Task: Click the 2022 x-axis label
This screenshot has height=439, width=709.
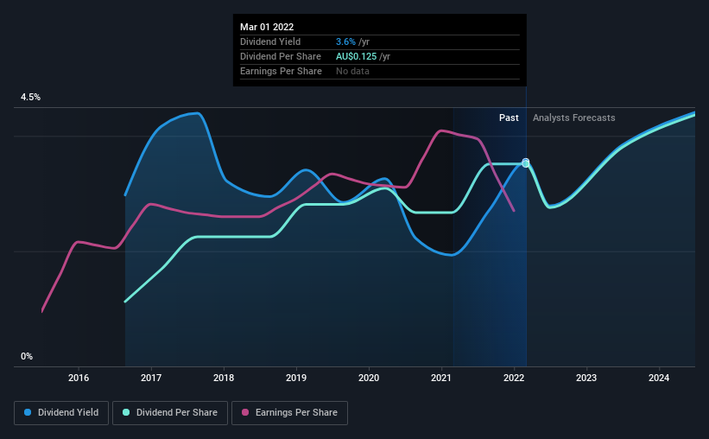Action: click(x=514, y=378)
